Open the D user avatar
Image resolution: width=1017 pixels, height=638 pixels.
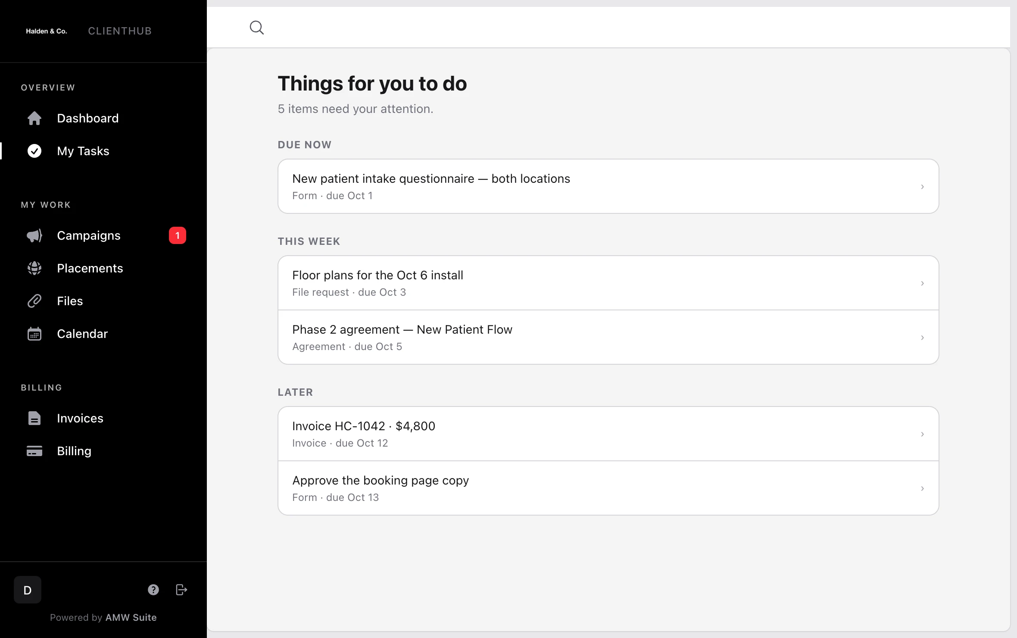tap(28, 590)
